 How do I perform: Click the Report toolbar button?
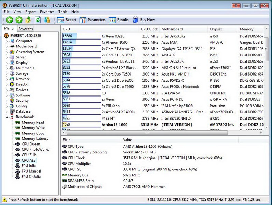(x=67, y=20)
